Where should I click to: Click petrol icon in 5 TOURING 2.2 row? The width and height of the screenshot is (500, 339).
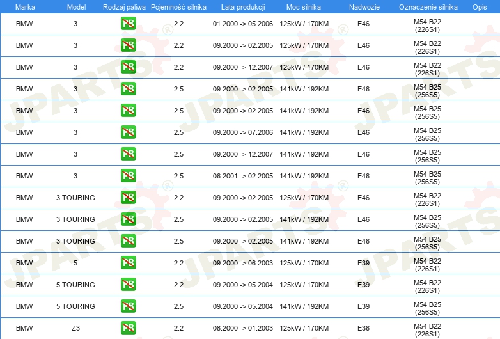pyautogui.click(x=128, y=285)
